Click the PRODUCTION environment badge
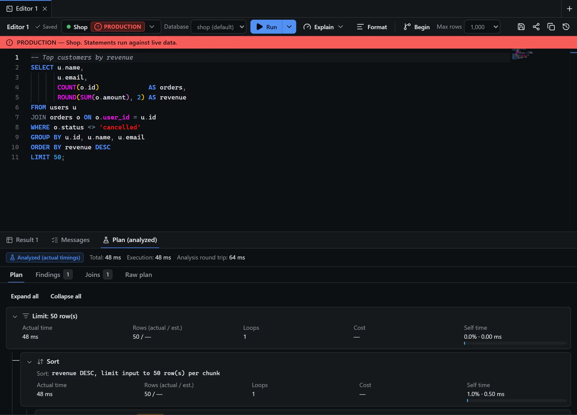Viewport: 577px width, 415px height. coord(118,27)
